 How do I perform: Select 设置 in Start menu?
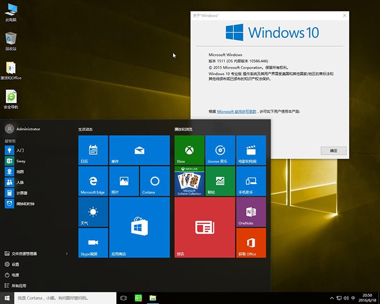click(15, 264)
